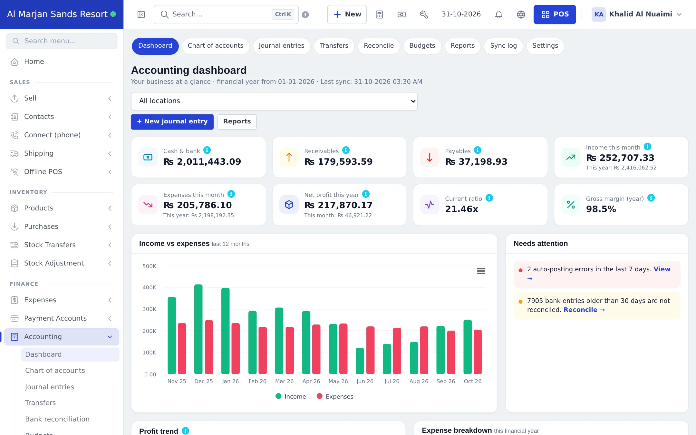Click the top Search field

coord(226,15)
